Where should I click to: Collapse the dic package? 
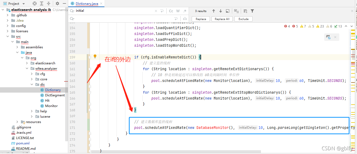[32, 85]
